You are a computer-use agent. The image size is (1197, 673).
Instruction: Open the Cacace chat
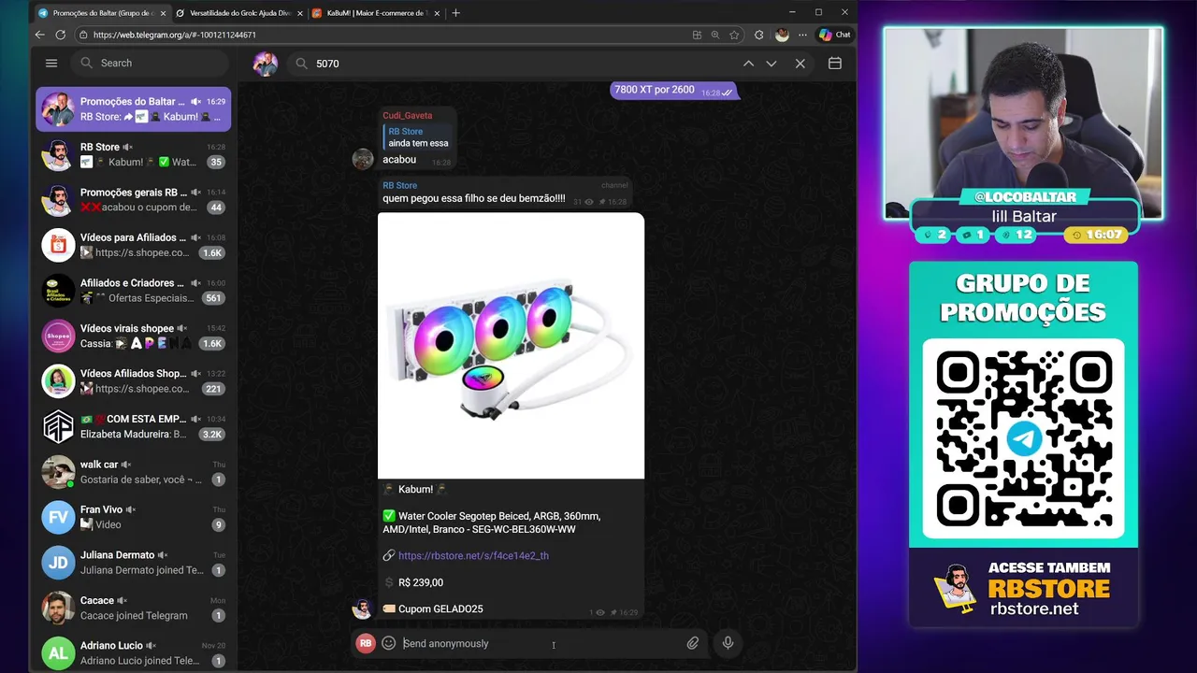[134, 608]
